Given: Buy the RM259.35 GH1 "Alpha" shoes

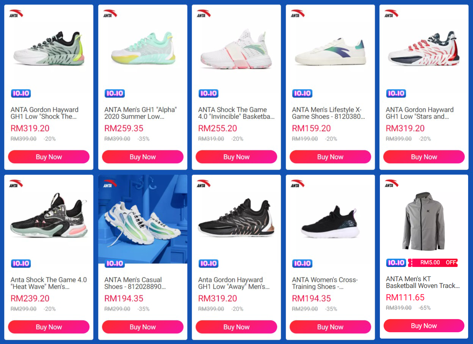Looking at the screenshot, I should tap(143, 157).
